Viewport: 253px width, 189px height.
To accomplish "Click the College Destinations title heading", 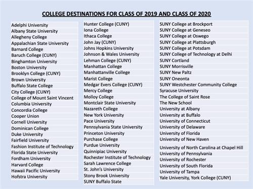I will pos(126,14).
